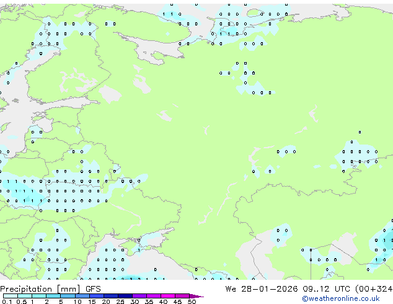The image size is (393, 304).
Task: Pick the 1 to 2 mm legend swatch
Action: point(39,296)
